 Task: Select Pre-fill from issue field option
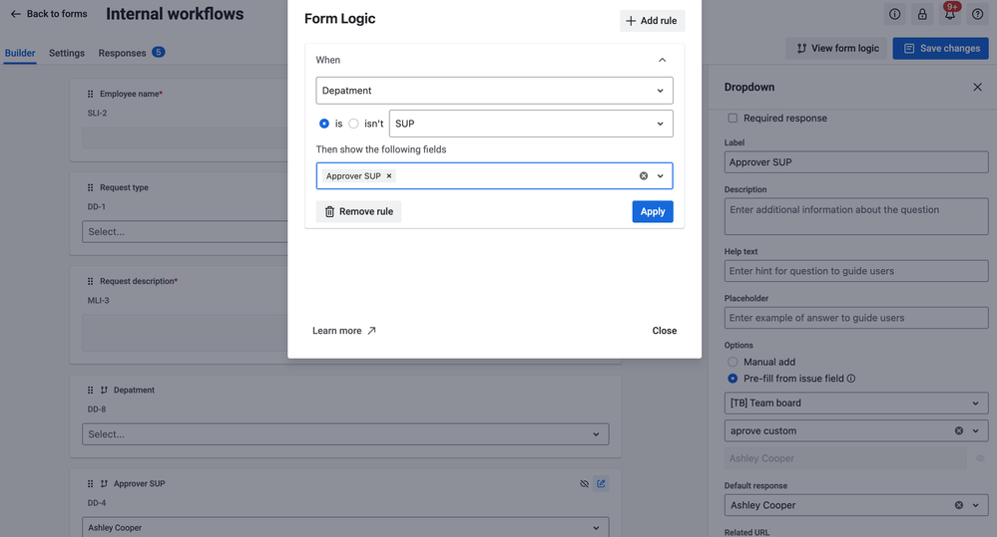733,379
